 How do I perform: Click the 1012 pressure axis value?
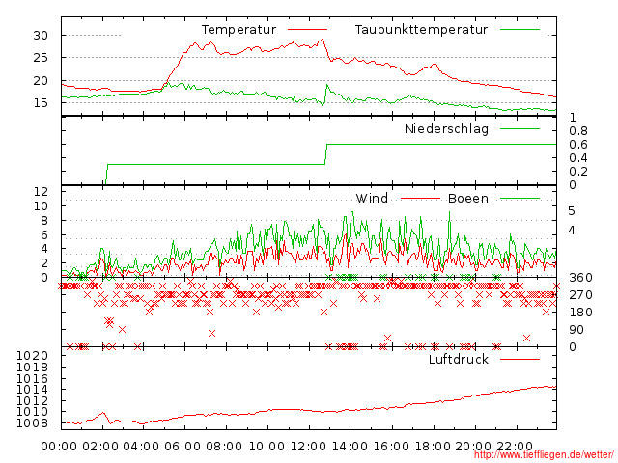tap(32, 401)
